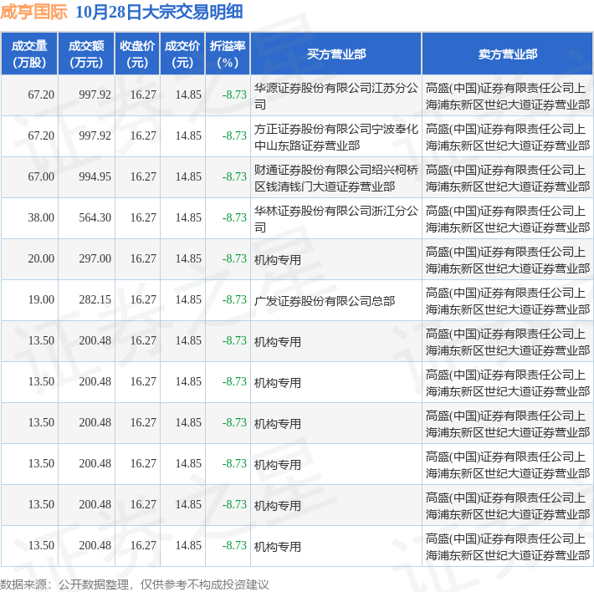Click buyer 方正证券宁波奉化中山东路证券营业部
594x592 pixels.
(336, 137)
